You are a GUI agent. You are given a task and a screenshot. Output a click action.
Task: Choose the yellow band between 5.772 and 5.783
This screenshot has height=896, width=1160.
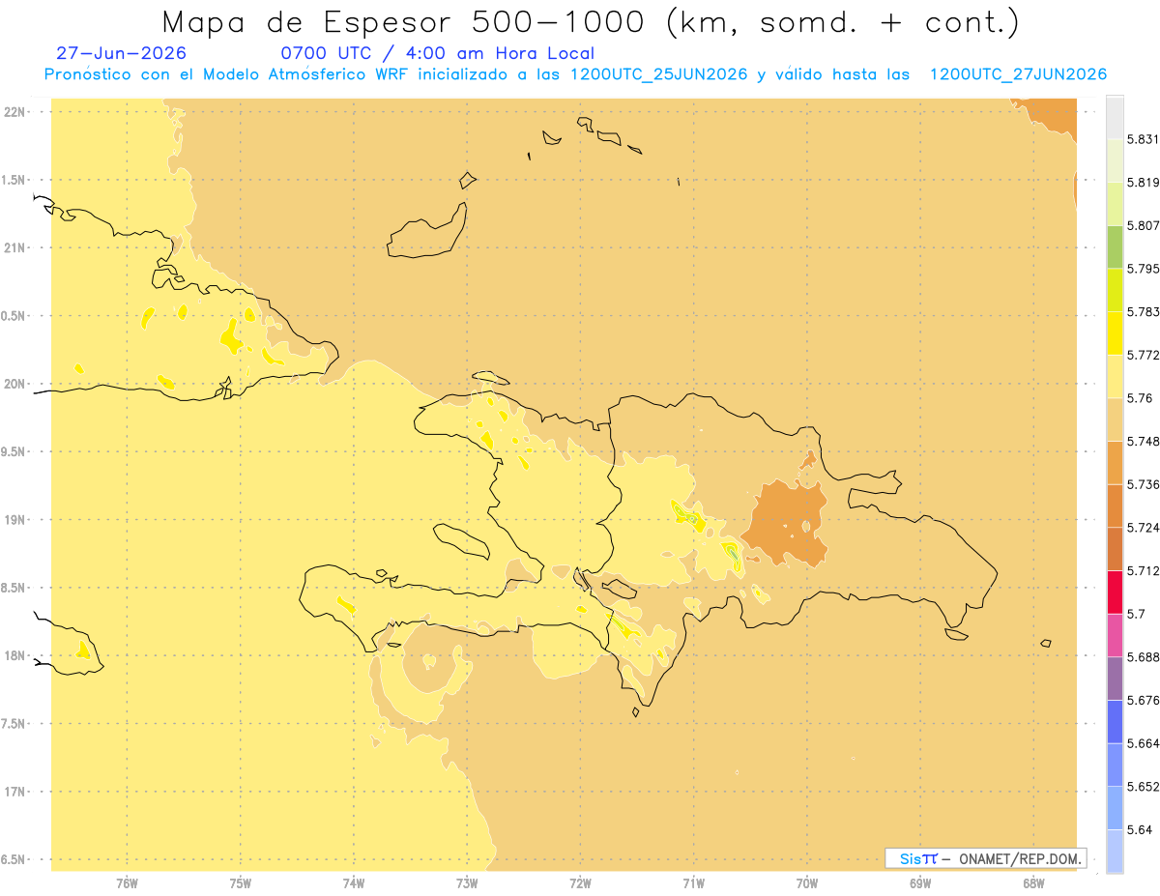coord(1115,332)
